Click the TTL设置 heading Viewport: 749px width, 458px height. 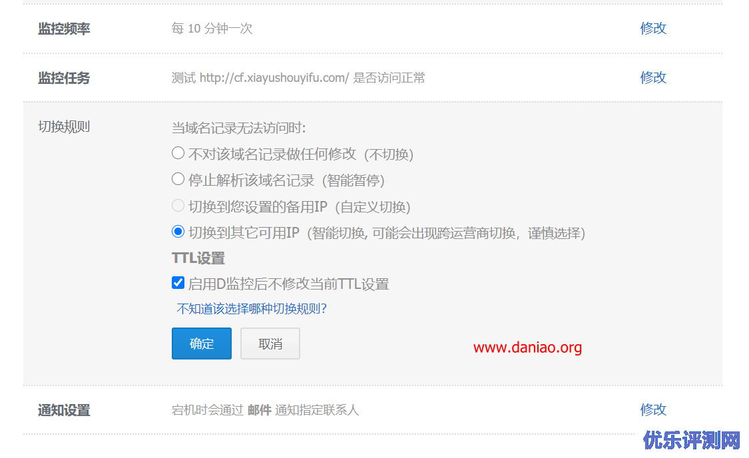tap(198, 258)
